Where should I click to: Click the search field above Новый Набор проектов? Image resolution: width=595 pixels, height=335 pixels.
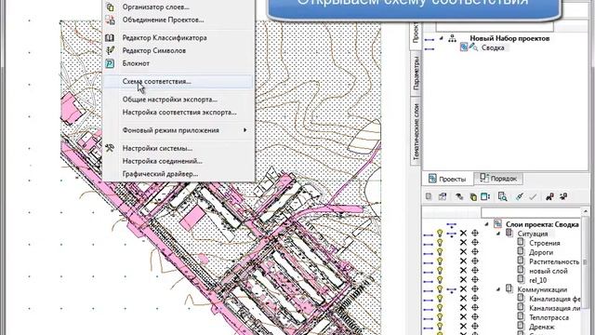495,27
